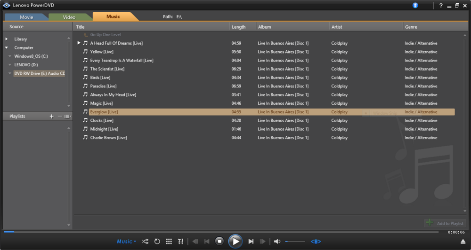The image size is (471, 250).
Task: Open the Music mode dropdown in playback bar
Action: [x=126, y=242]
